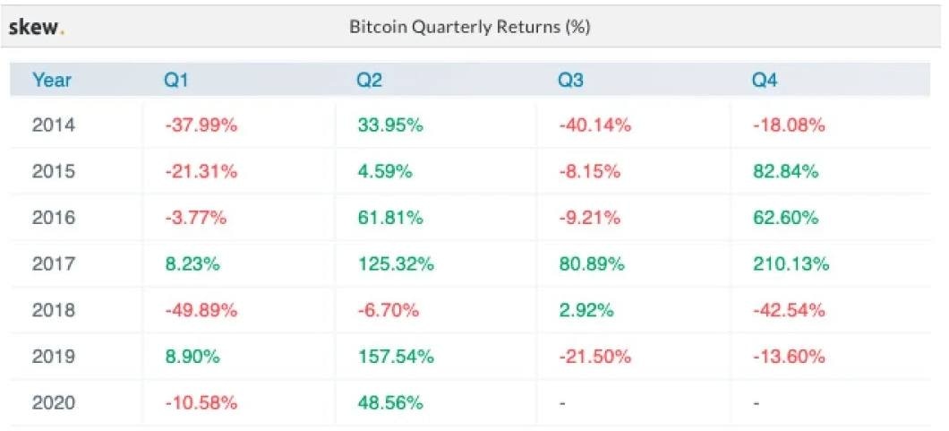Click the 82.84% value for Q4 2015

786,172
